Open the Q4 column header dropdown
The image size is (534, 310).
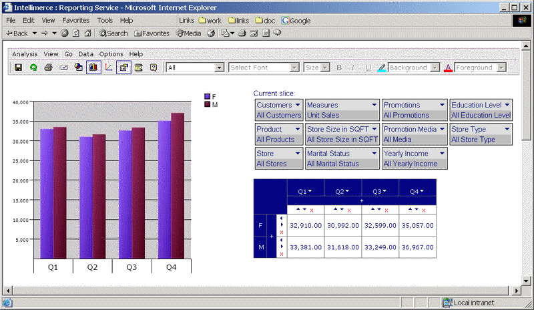(422, 191)
